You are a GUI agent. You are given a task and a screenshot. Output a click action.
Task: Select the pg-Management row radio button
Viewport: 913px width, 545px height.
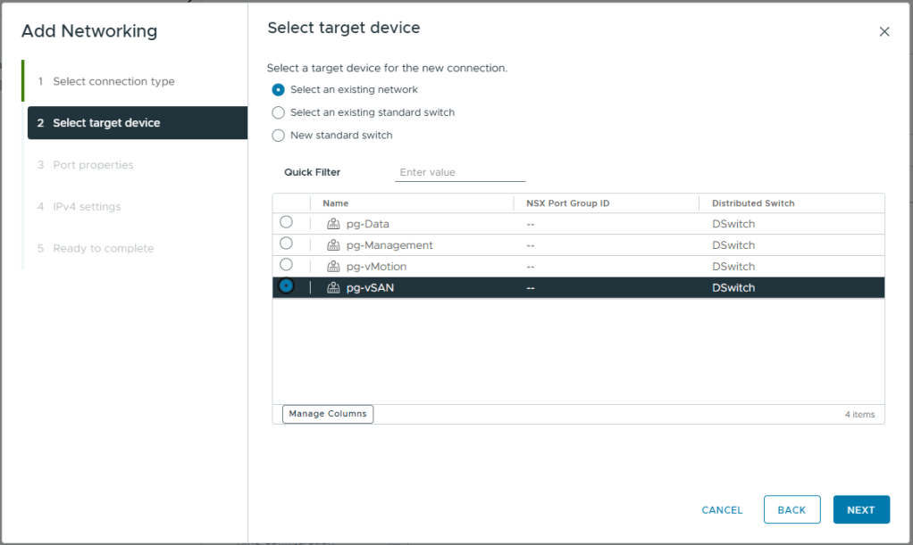286,244
